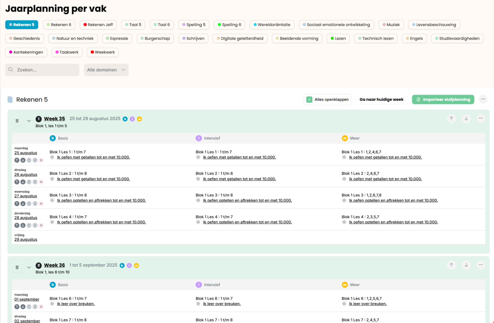Switch to the Spelling 6 subject tab
Screen dimensions: 494x323
(x=229, y=25)
